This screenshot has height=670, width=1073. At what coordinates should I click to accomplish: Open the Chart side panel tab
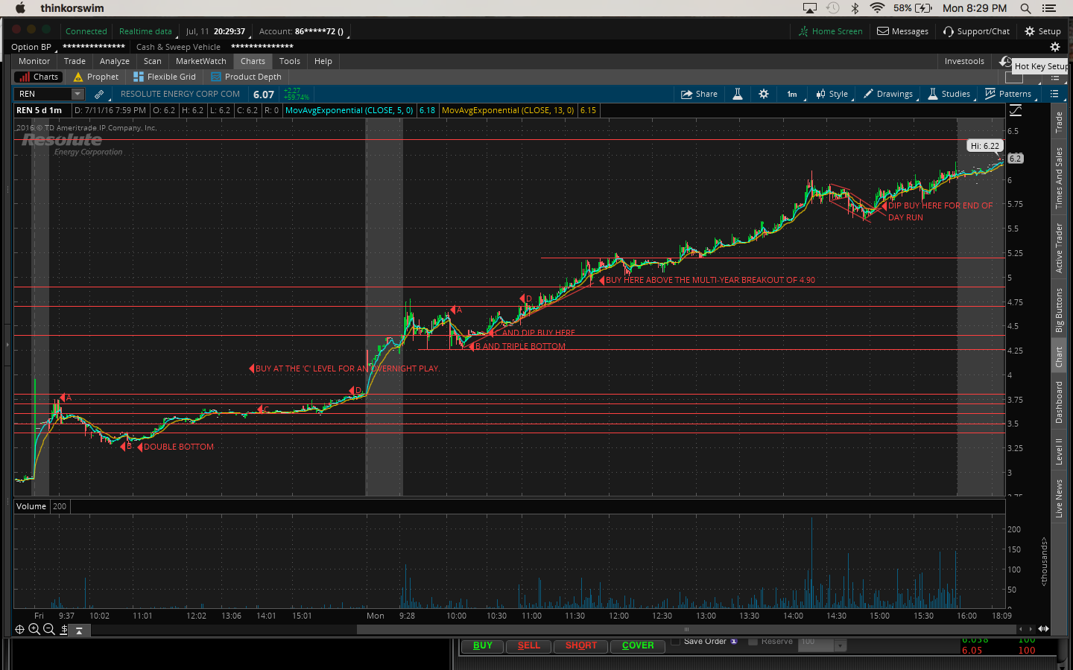coord(1059,357)
